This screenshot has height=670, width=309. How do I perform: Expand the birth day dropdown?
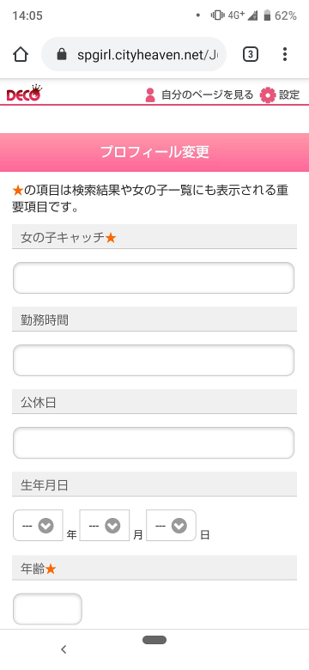point(171,525)
